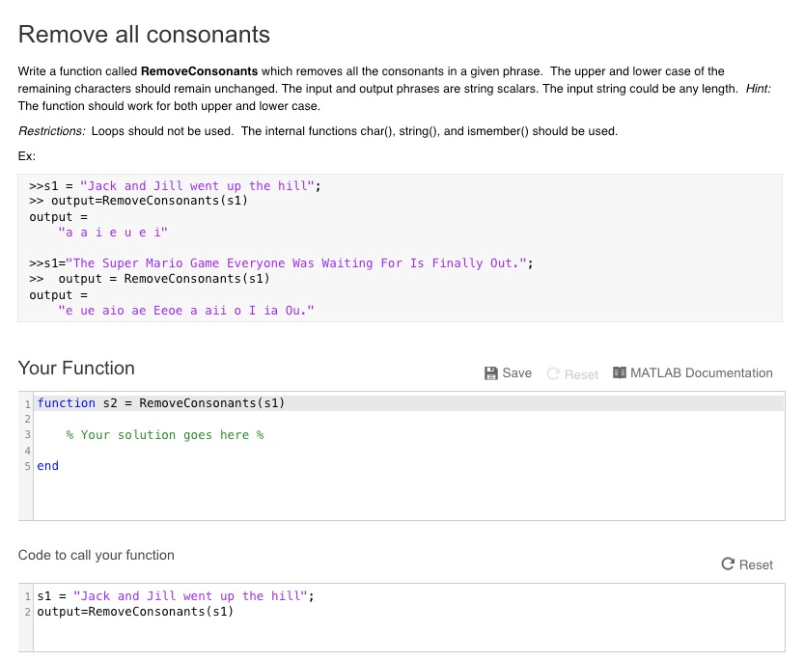Click the grayed-out Reset circular arrow icon

[x=551, y=372]
